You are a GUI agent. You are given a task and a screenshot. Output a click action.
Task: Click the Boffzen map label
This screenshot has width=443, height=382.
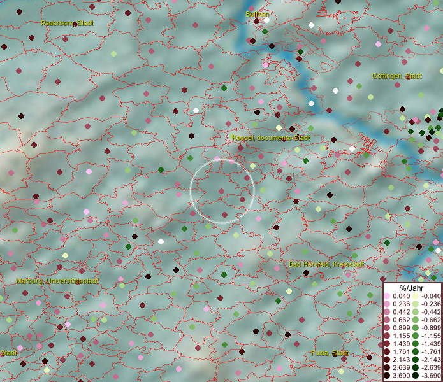257,14
